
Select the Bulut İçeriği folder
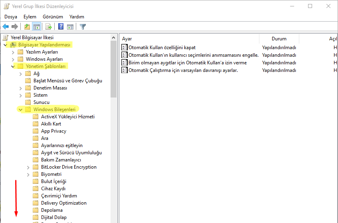pos(54,181)
